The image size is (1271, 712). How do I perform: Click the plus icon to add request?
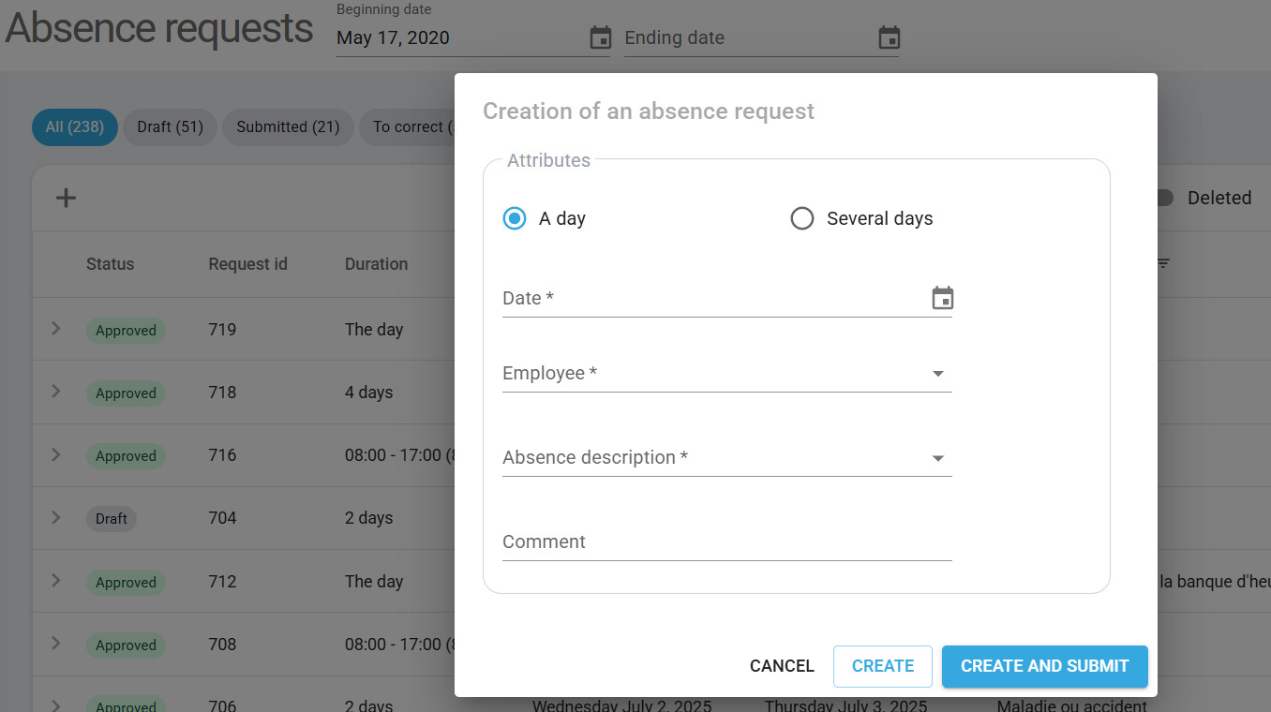point(66,198)
